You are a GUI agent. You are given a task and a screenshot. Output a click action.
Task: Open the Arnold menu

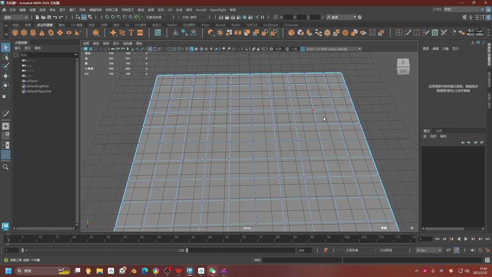click(200, 10)
